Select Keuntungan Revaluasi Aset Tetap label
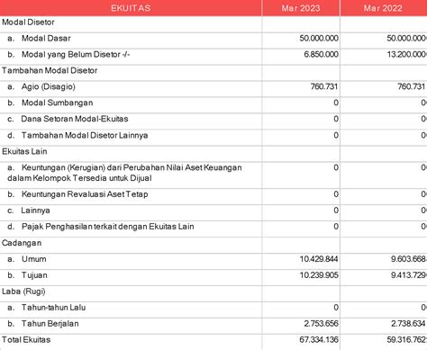The image size is (427, 350). [85, 194]
